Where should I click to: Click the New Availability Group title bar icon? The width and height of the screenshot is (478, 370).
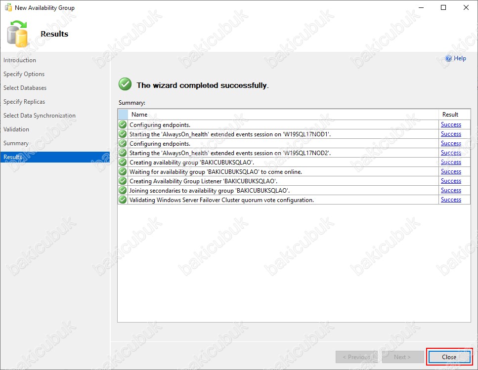tap(8, 7)
